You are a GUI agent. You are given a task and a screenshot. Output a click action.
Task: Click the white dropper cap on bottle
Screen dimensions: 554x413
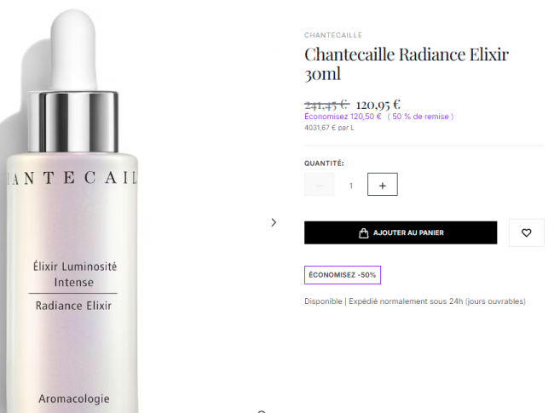point(73,49)
